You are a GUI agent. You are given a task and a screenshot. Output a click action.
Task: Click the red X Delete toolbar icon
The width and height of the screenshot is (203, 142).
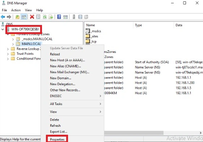pyautogui.click(x=32, y=17)
